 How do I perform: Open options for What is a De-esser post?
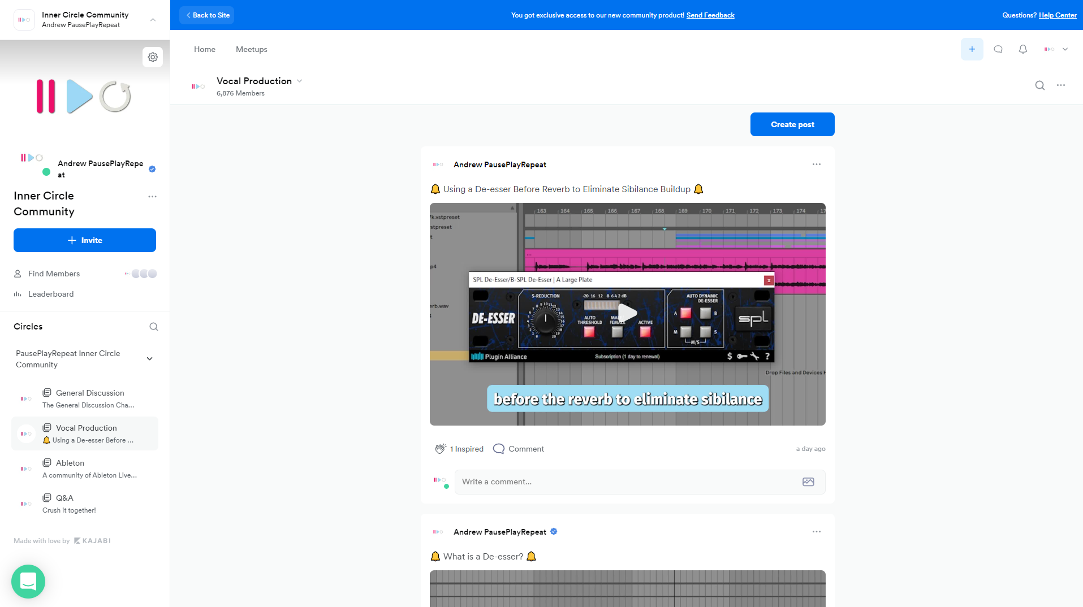(817, 532)
